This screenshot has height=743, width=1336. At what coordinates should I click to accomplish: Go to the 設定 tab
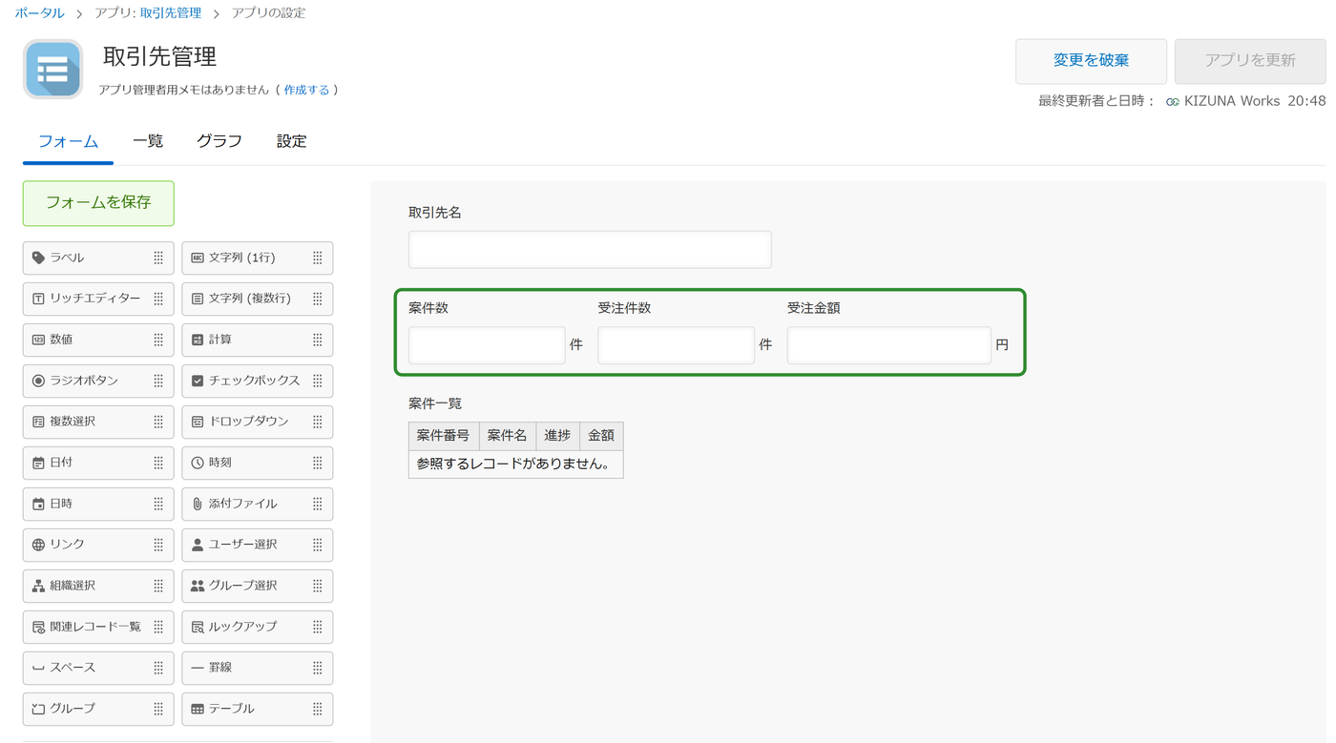(x=291, y=141)
